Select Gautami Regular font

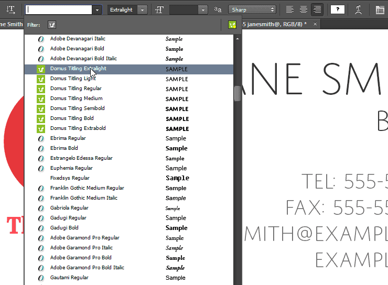(x=128, y=278)
